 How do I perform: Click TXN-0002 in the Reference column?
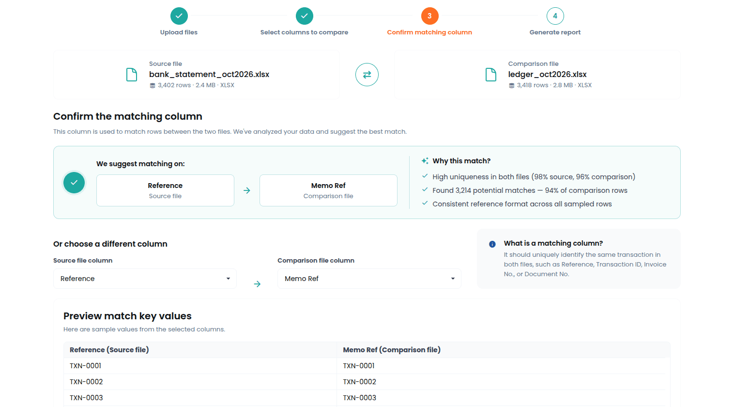(86, 382)
